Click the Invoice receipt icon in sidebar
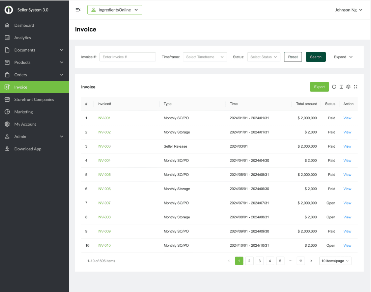Viewport: 371px width, 292px height. pos(7,87)
